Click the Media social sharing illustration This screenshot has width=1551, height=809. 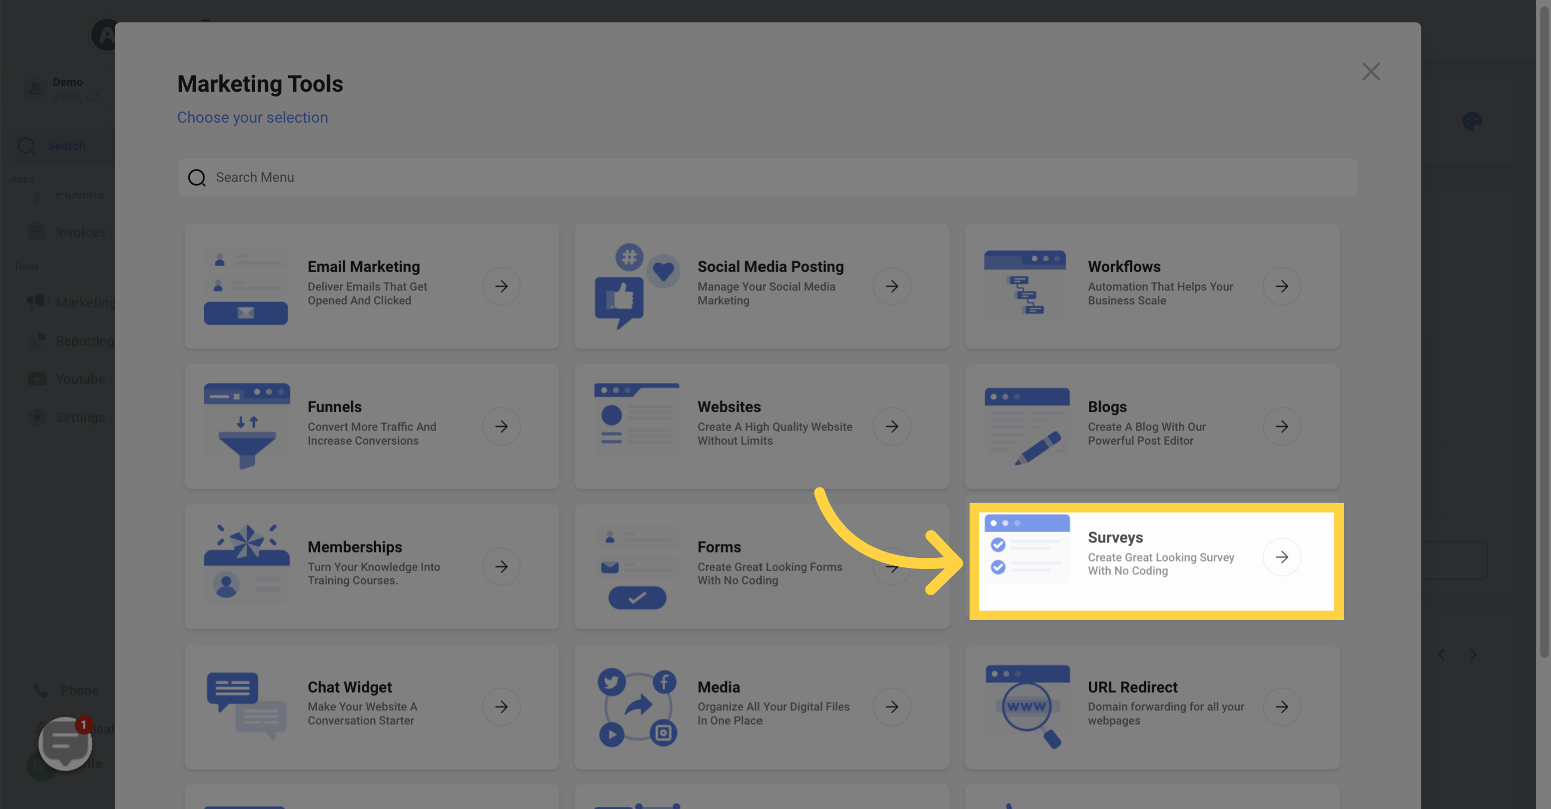pyautogui.click(x=637, y=707)
